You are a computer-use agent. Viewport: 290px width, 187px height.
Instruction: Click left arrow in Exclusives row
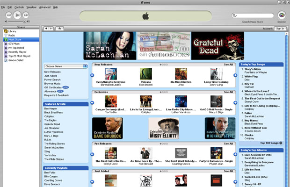pos(92,103)
